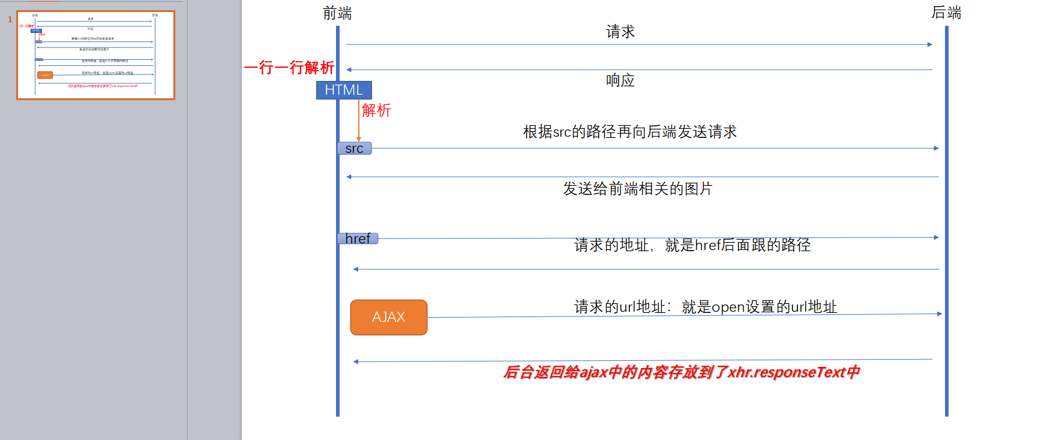1050x440 pixels.
Task: Select the href rounded label shape
Action: point(358,239)
